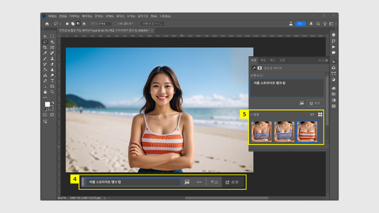Toggle the anti-alias checkbox in options bar

115,24
